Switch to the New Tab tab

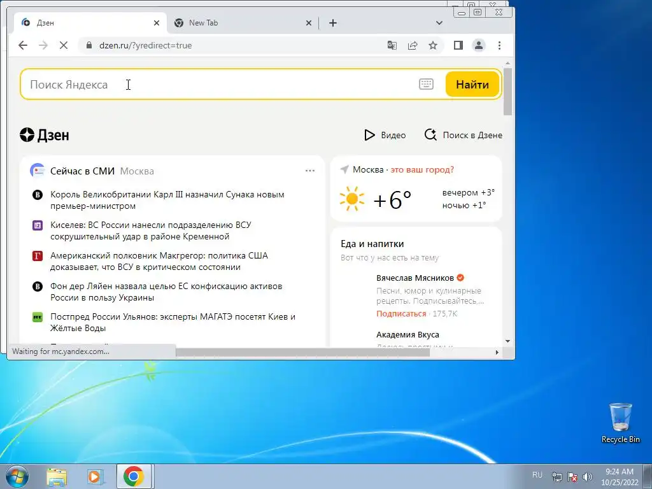[243, 23]
